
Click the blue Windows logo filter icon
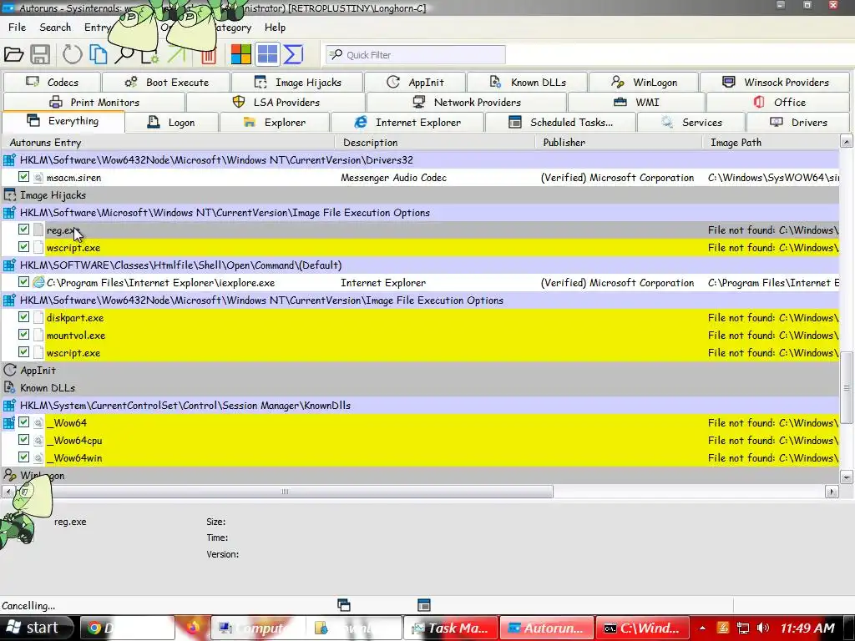(267, 54)
